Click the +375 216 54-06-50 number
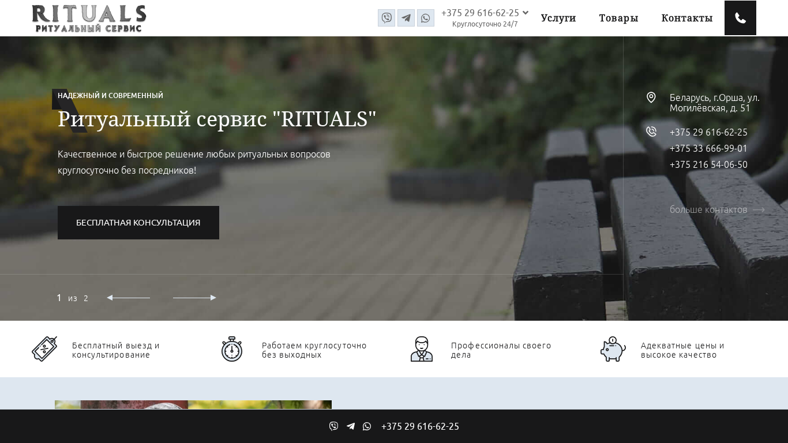The image size is (788, 443). tap(708, 164)
